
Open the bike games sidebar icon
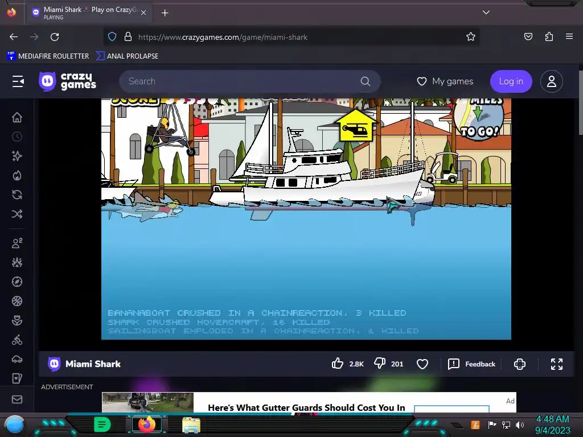click(x=17, y=340)
